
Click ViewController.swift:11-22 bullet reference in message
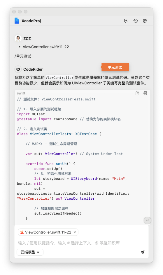coord(46,47)
